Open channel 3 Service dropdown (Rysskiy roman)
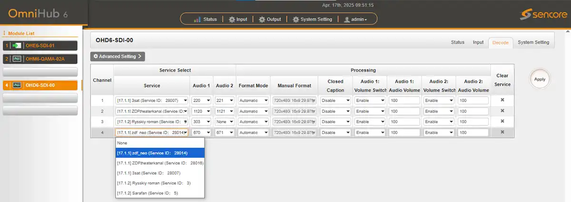 point(152,122)
